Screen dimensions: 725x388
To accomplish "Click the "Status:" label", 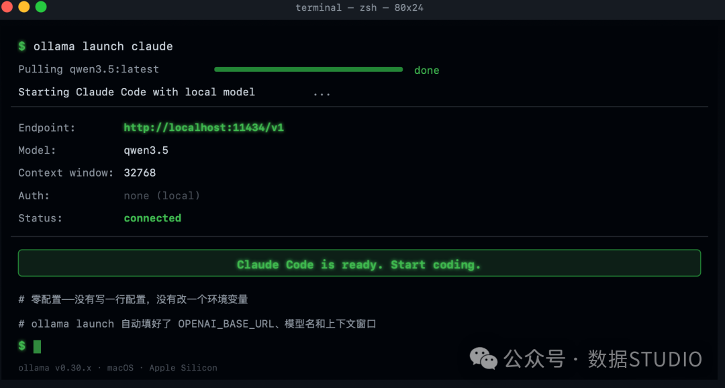I will pos(40,218).
